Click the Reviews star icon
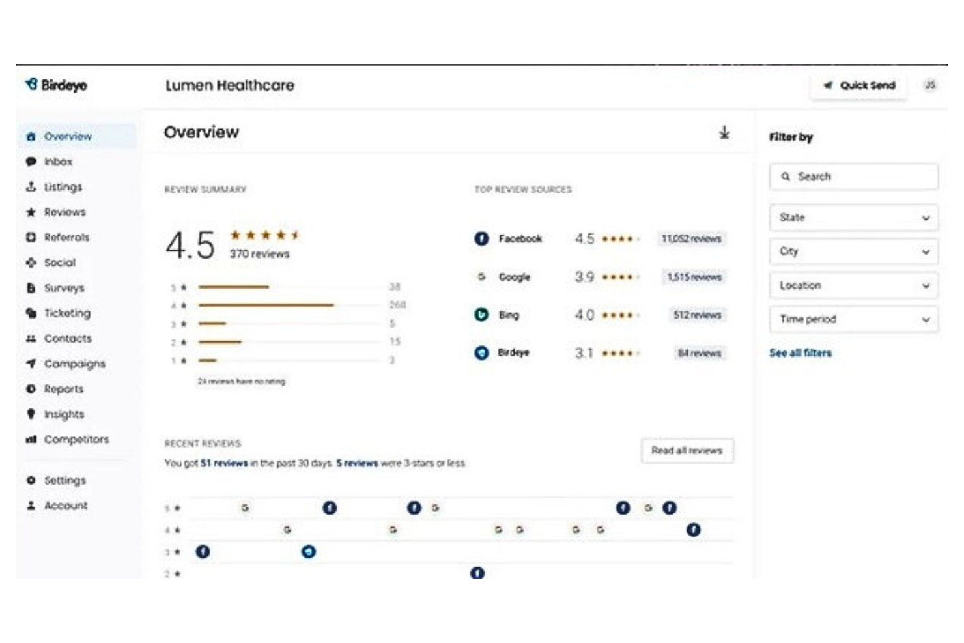 (x=31, y=212)
